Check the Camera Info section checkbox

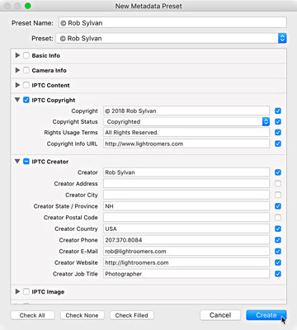point(26,70)
